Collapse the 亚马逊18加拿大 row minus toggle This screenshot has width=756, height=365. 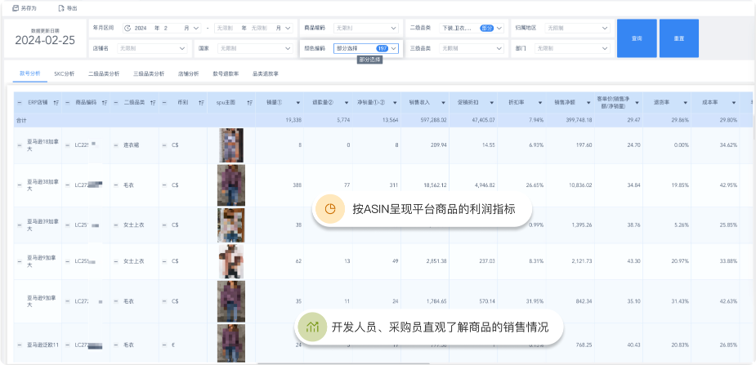(x=19, y=145)
